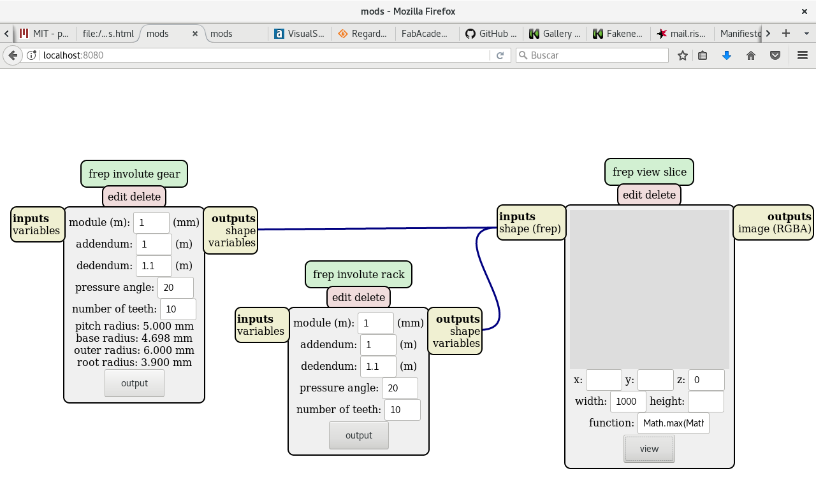This screenshot has height=492, width=816.
Task: Click the localhost:8080 address bar
Action: click(265, 55)
